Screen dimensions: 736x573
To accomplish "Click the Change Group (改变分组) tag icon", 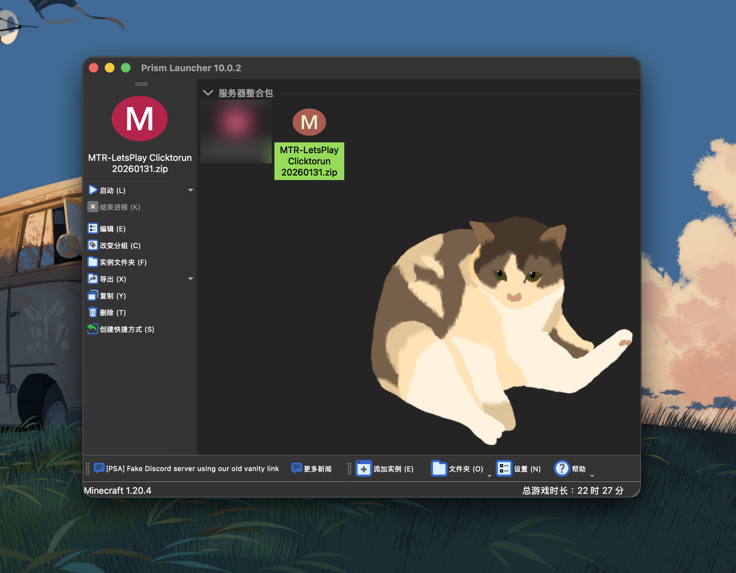I will (x=93, y=245).
